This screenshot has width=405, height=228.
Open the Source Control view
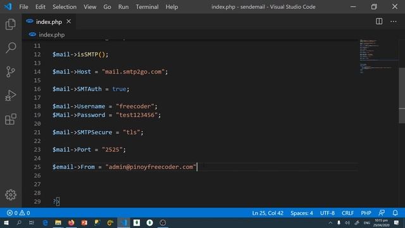[11, 72]
